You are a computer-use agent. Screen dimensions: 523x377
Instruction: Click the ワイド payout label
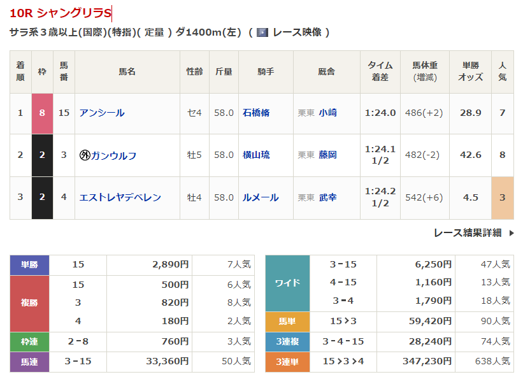287,283
